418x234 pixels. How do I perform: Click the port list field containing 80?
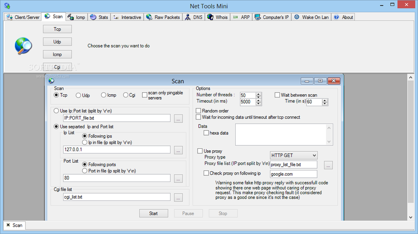tap(117, 178)
